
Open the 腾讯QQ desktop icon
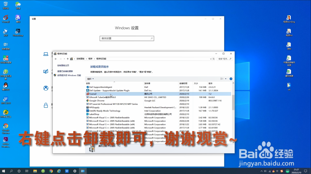click(6, 87)
